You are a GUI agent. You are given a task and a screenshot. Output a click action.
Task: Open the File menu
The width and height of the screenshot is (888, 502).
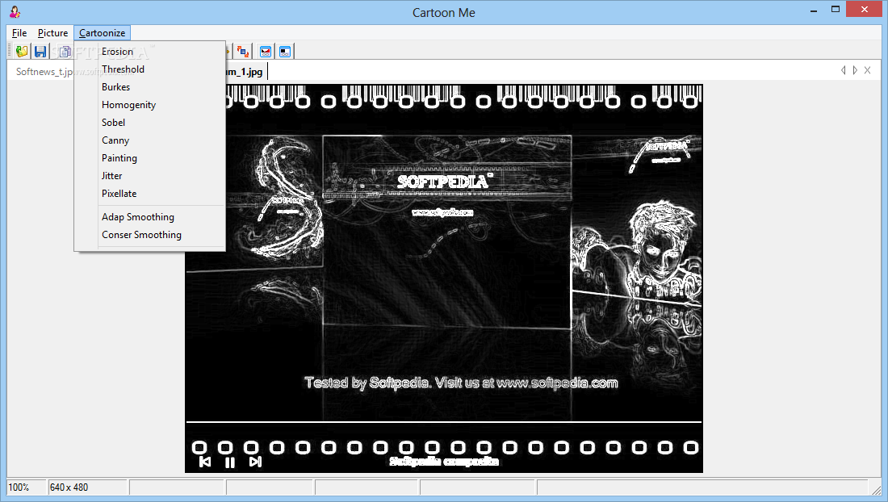pyautogui.click(x=19, y=33)
